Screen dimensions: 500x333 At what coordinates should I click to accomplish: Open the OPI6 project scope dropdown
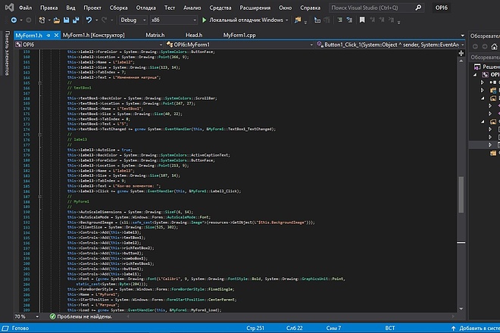tap(89, 45)
